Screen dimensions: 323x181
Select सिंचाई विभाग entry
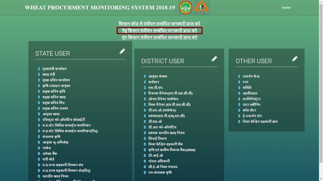tap(157, 138)
